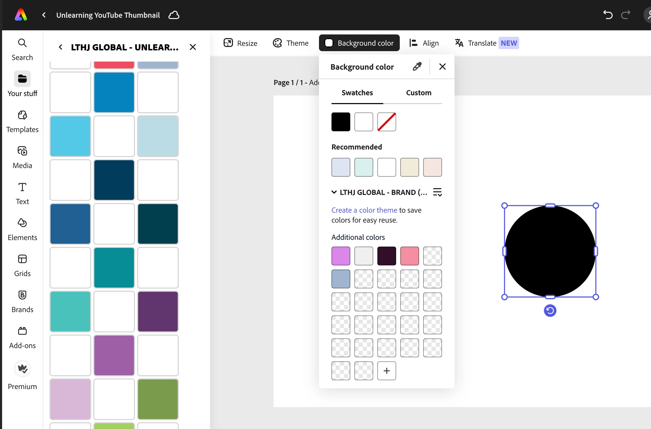Click the rotate handle below the circle
This screenshot has width=651, height=429.
[x=550, y=311]
